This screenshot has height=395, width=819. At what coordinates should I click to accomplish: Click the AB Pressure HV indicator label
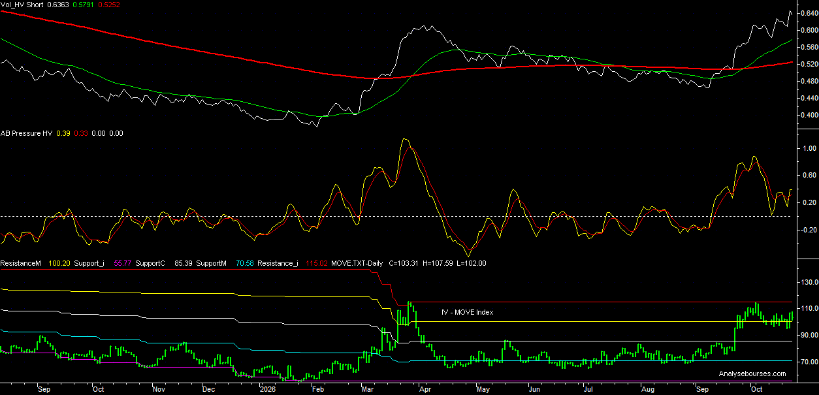coord(25,133)
